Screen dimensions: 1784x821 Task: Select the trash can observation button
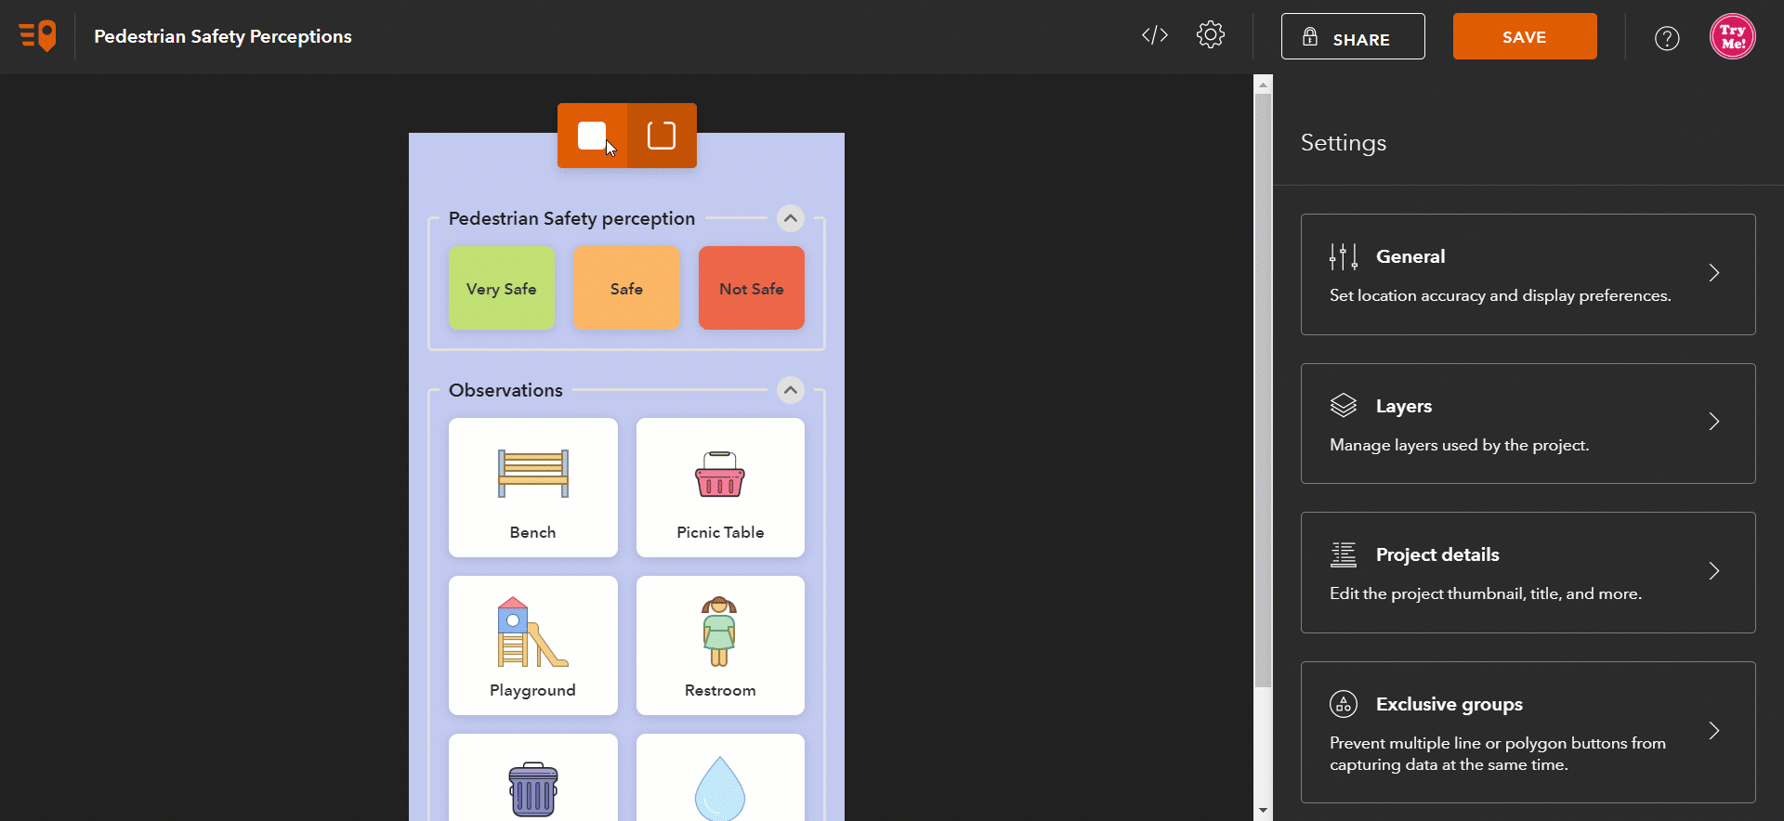[x=533, y=777]
